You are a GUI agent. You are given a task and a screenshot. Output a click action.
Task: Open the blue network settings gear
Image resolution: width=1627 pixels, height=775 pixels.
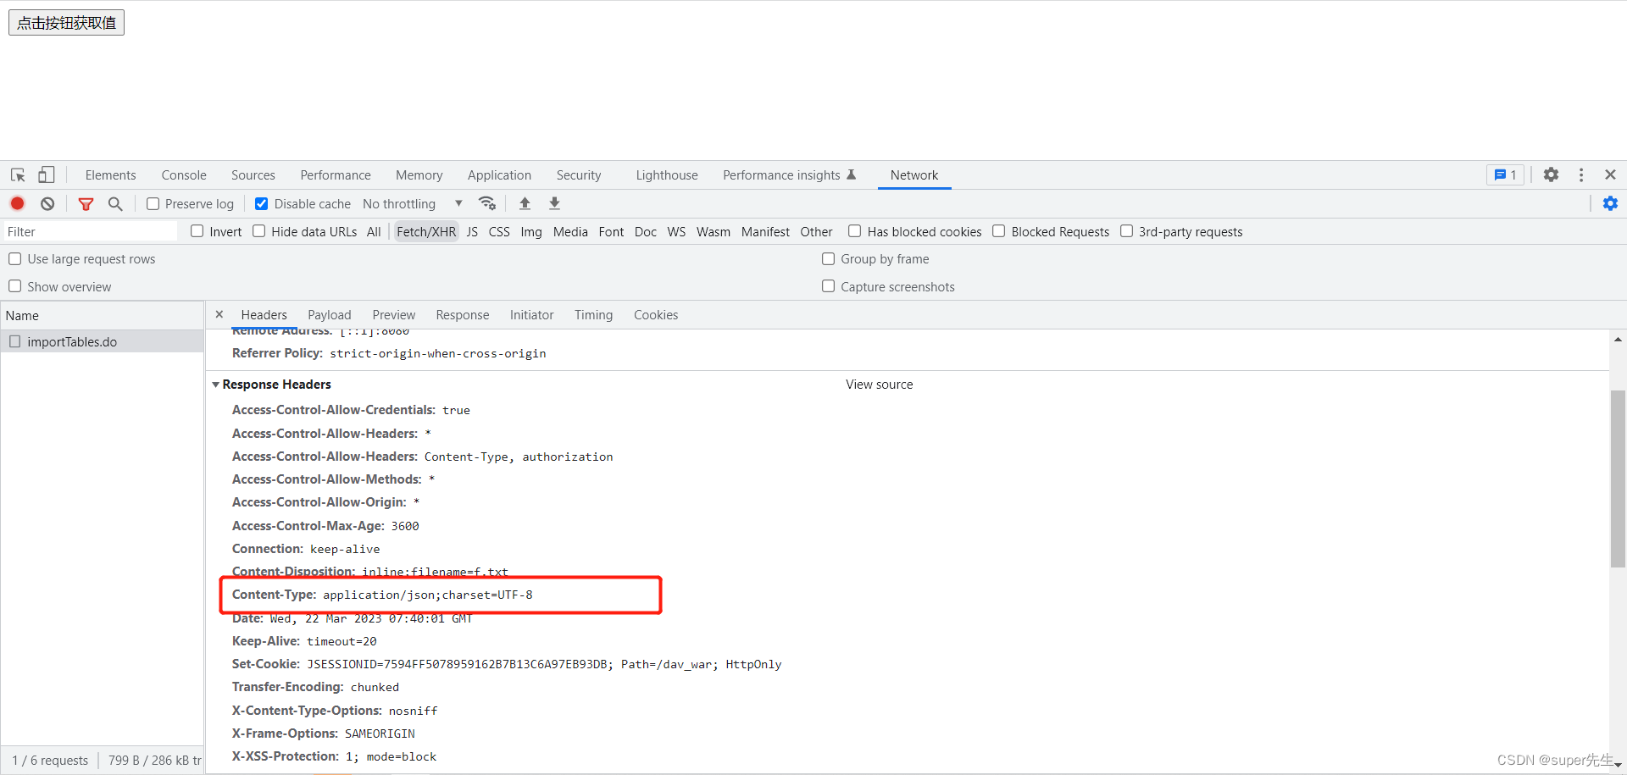[1610, 203]
